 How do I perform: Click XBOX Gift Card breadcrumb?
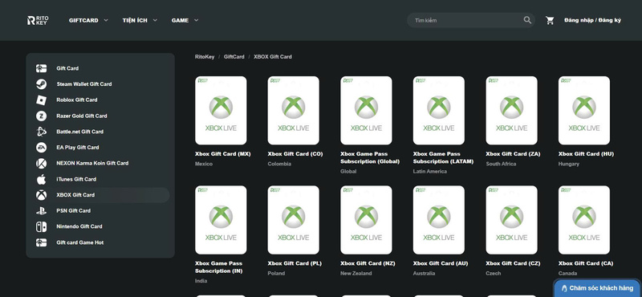[x=273, y=57]
